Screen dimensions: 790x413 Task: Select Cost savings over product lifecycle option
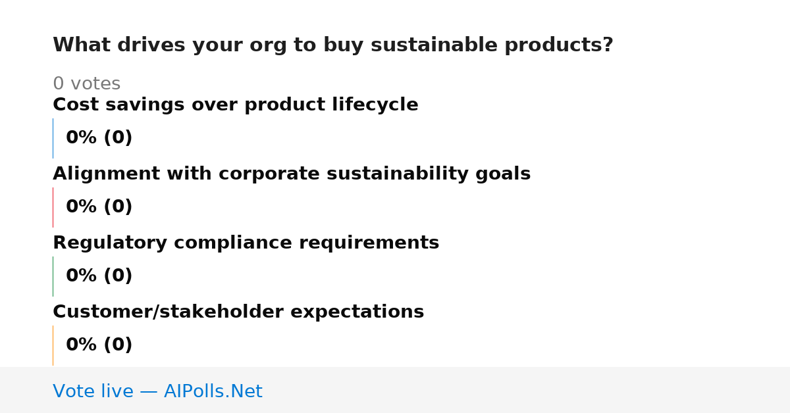coord(236,105)
